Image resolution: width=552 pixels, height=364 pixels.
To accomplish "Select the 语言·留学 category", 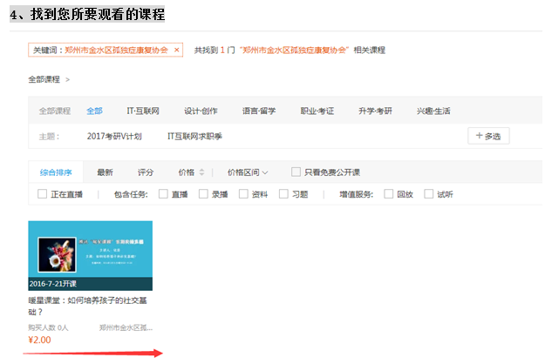I will click(x=259, y=111).
